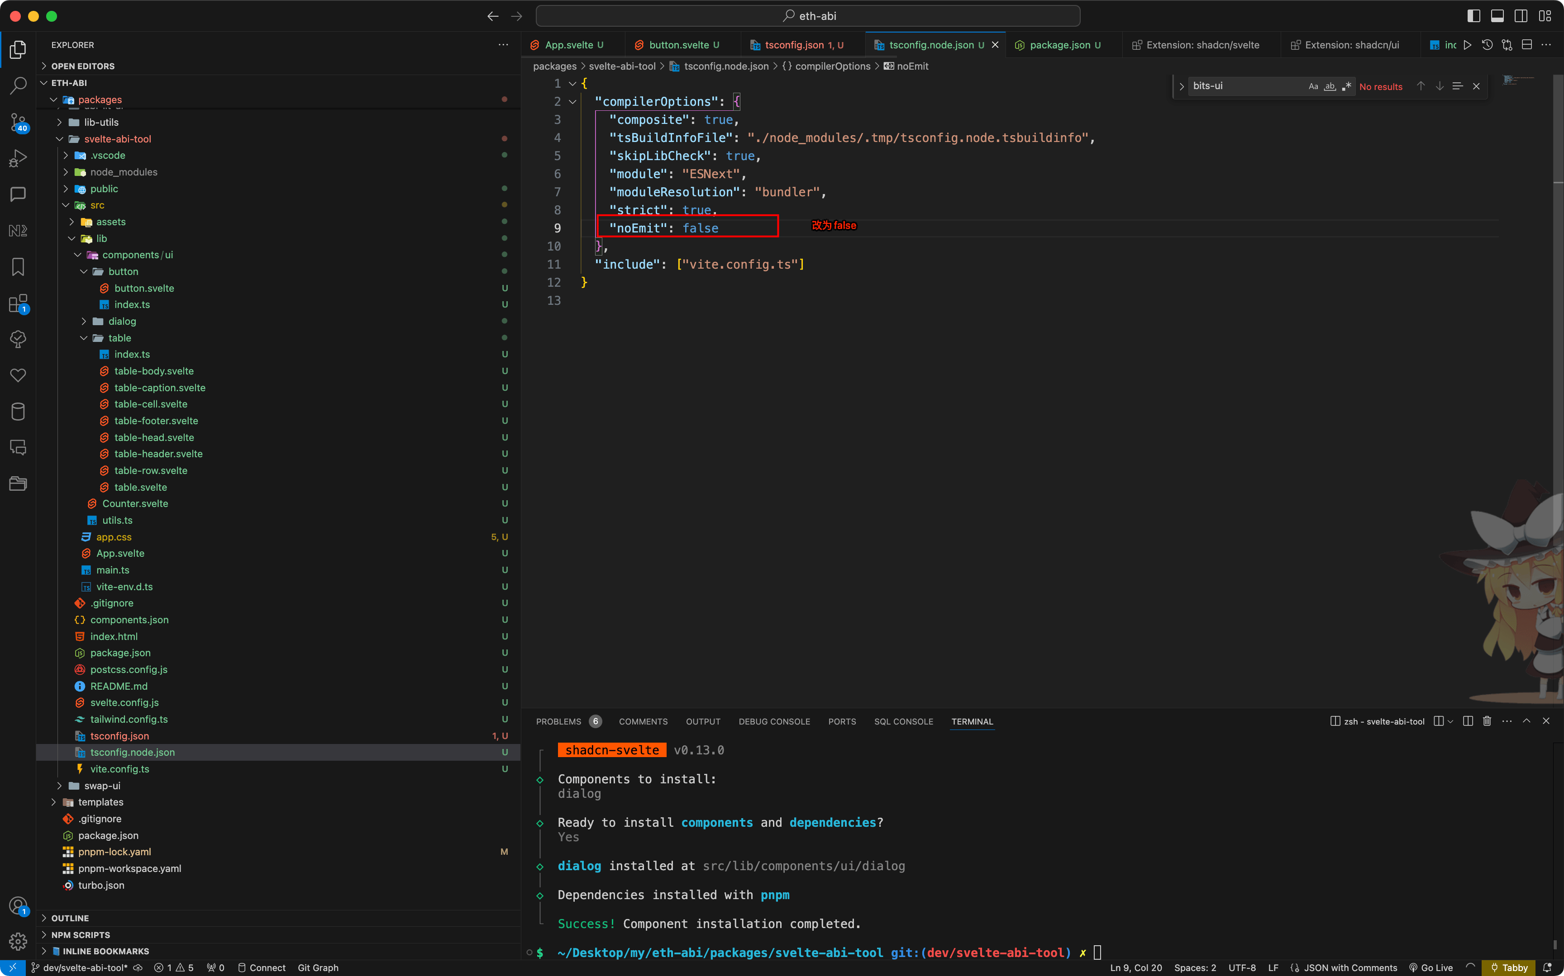Open table-body.svelte in the explorer

click(x=154, y=371)
